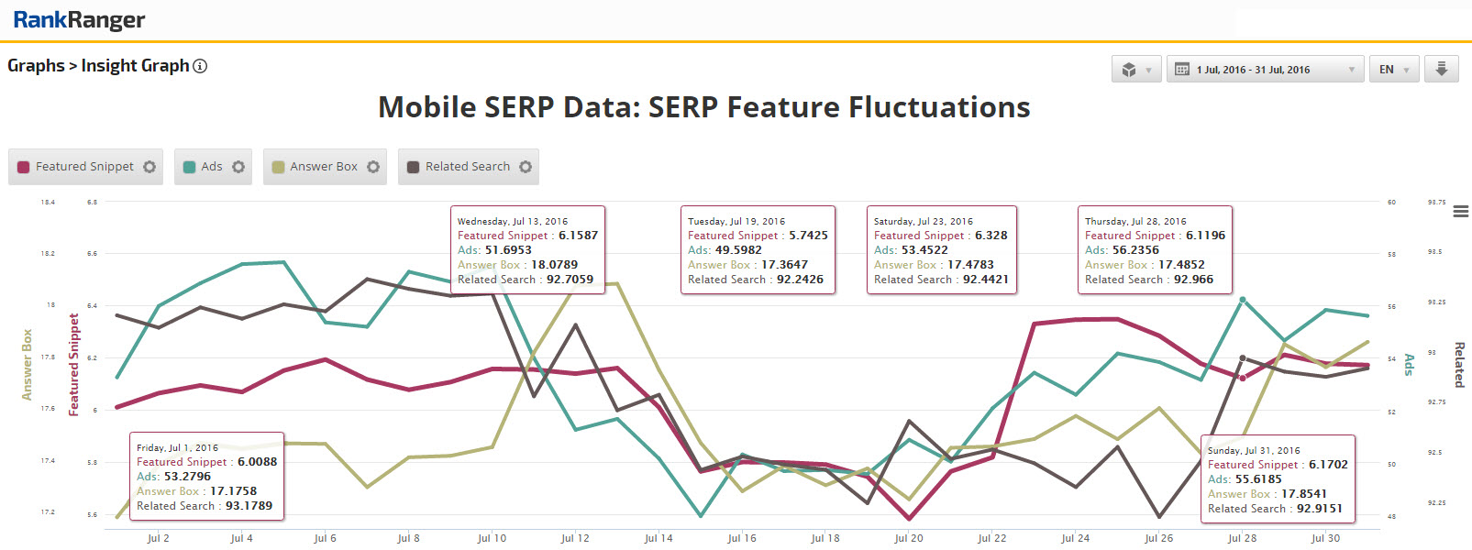Screen dimensions: 1472x550
Task: Click the Related Search legend label
Action: (467, 167)
